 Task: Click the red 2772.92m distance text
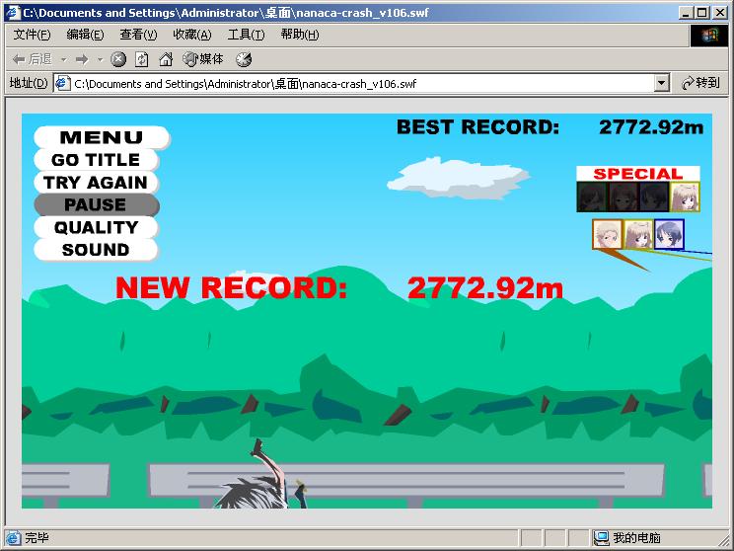point(485,287)
